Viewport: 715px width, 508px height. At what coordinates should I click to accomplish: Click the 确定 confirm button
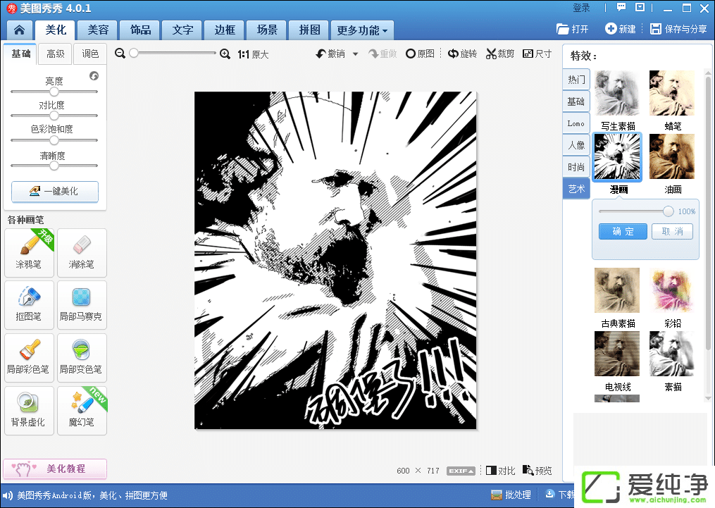(623, 232)
